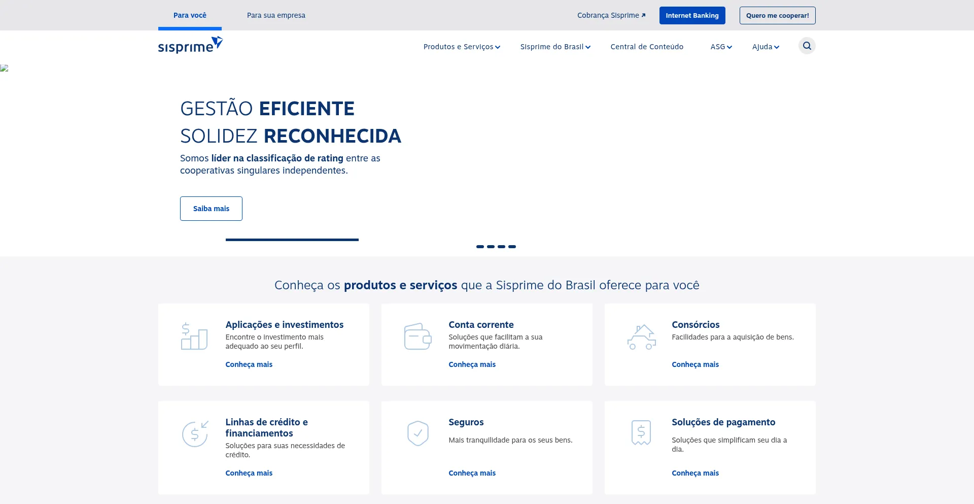
Task: Expand the ASG dropdown
Action: [721, 47]
